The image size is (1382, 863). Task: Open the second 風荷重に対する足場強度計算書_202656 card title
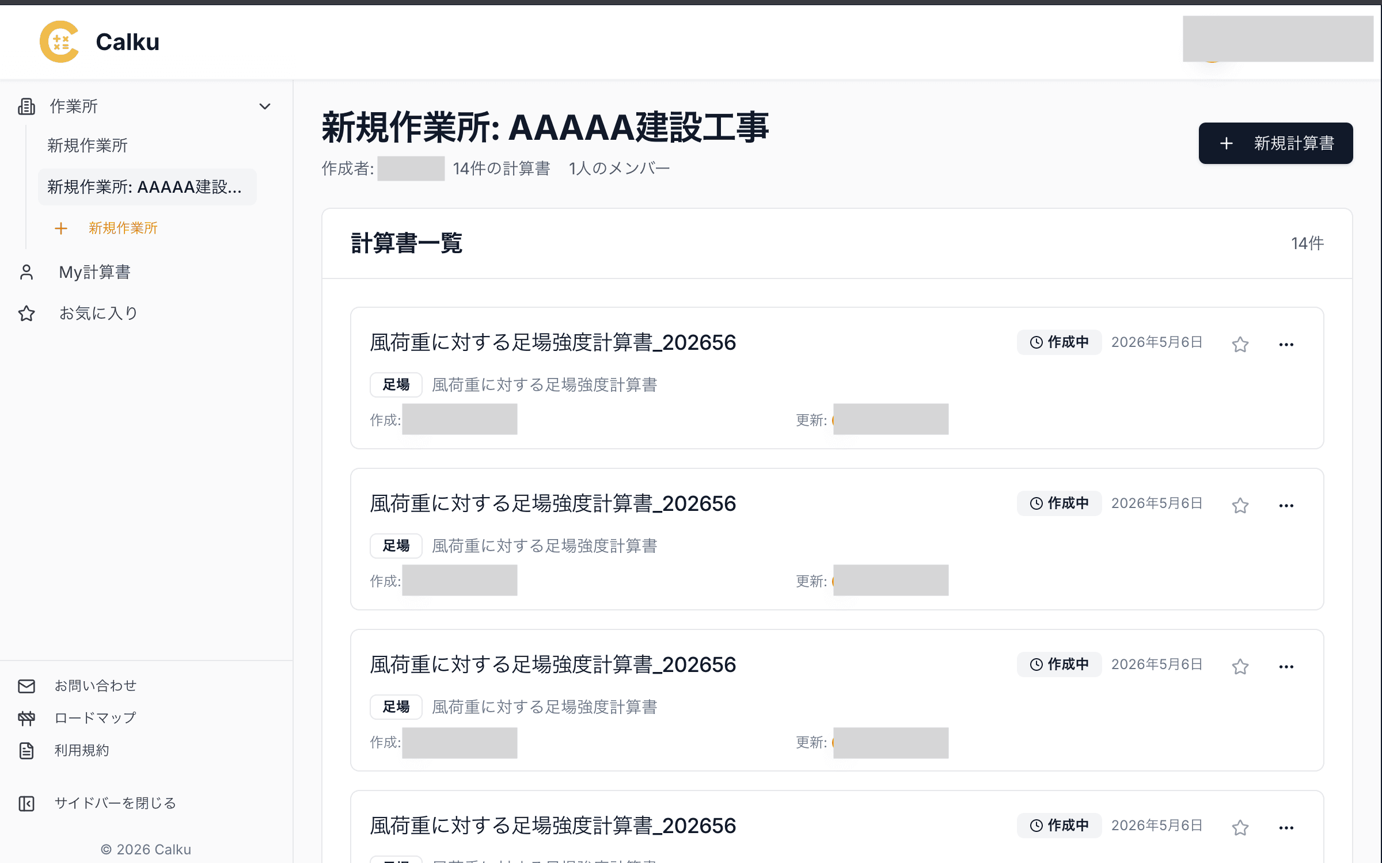click(x=553, y=504)
